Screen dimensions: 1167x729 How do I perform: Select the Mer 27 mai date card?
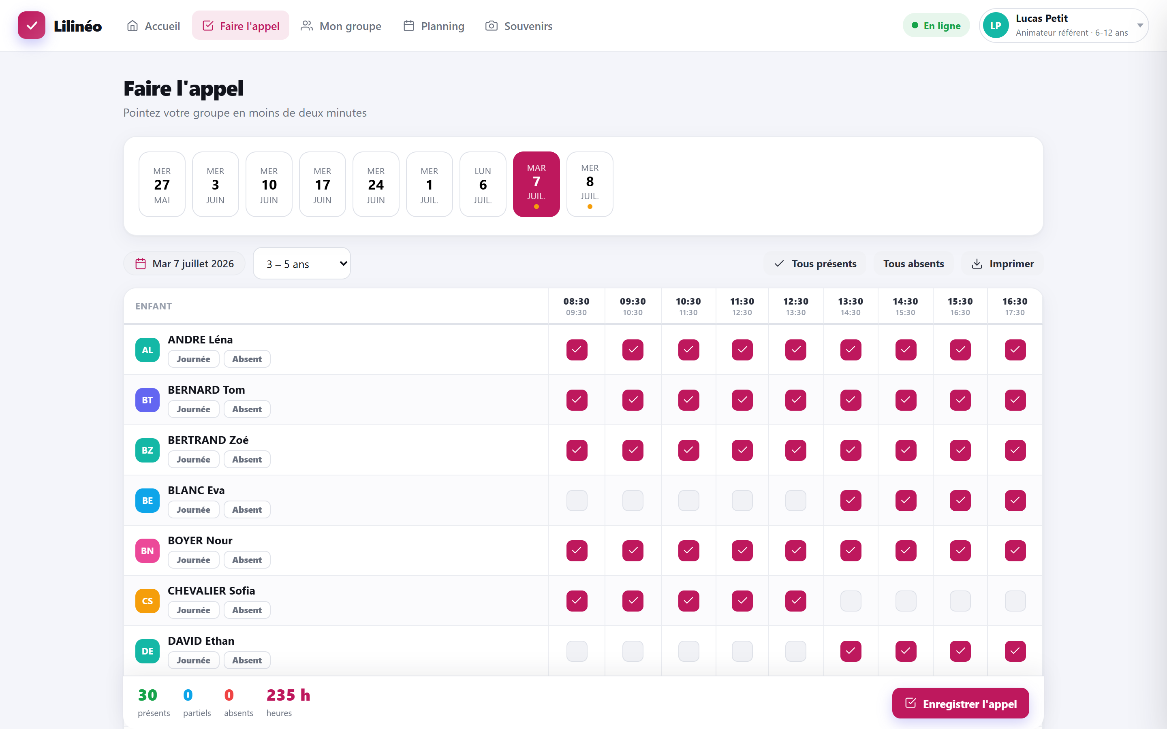click(162, 185)
